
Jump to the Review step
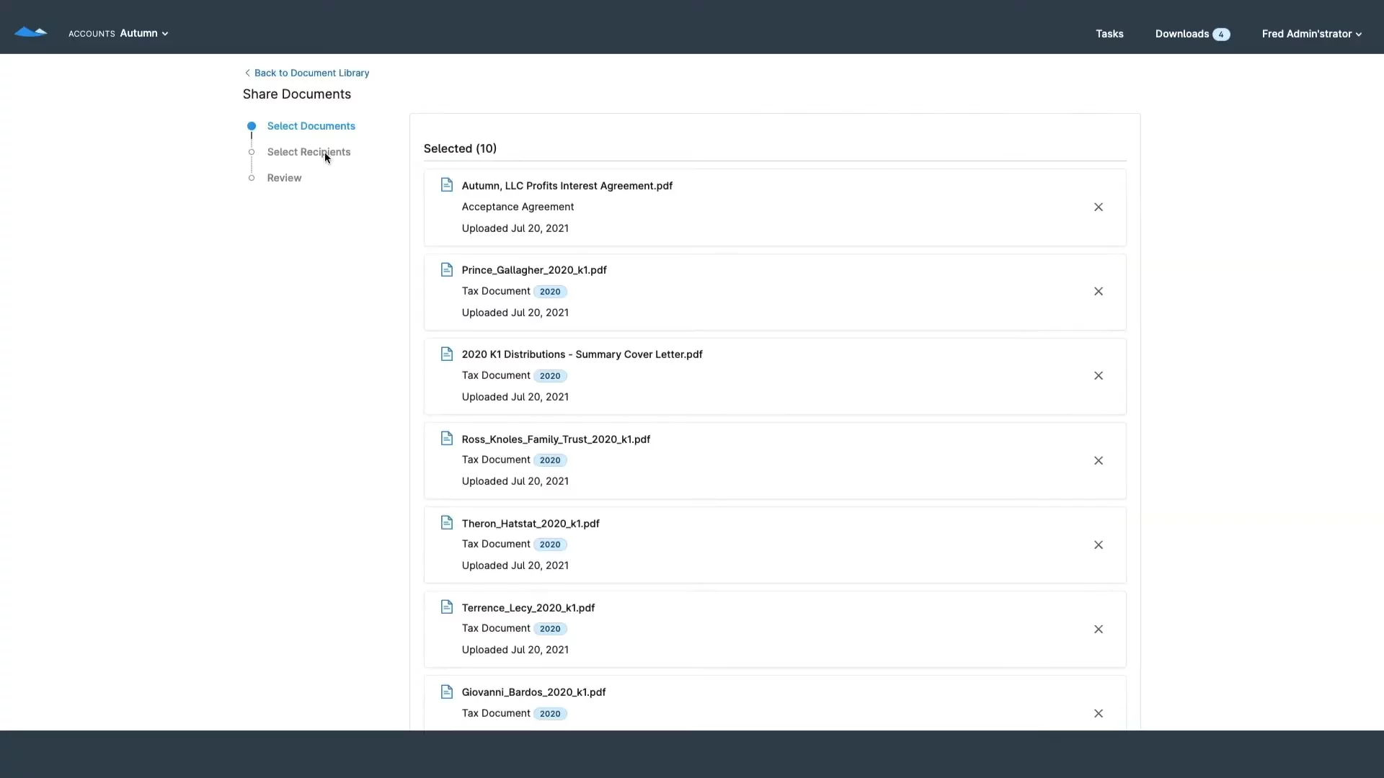click(284, 178)
